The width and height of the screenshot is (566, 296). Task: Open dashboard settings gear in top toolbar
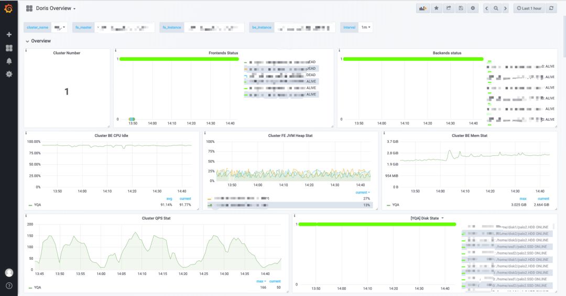click(473, 8)
